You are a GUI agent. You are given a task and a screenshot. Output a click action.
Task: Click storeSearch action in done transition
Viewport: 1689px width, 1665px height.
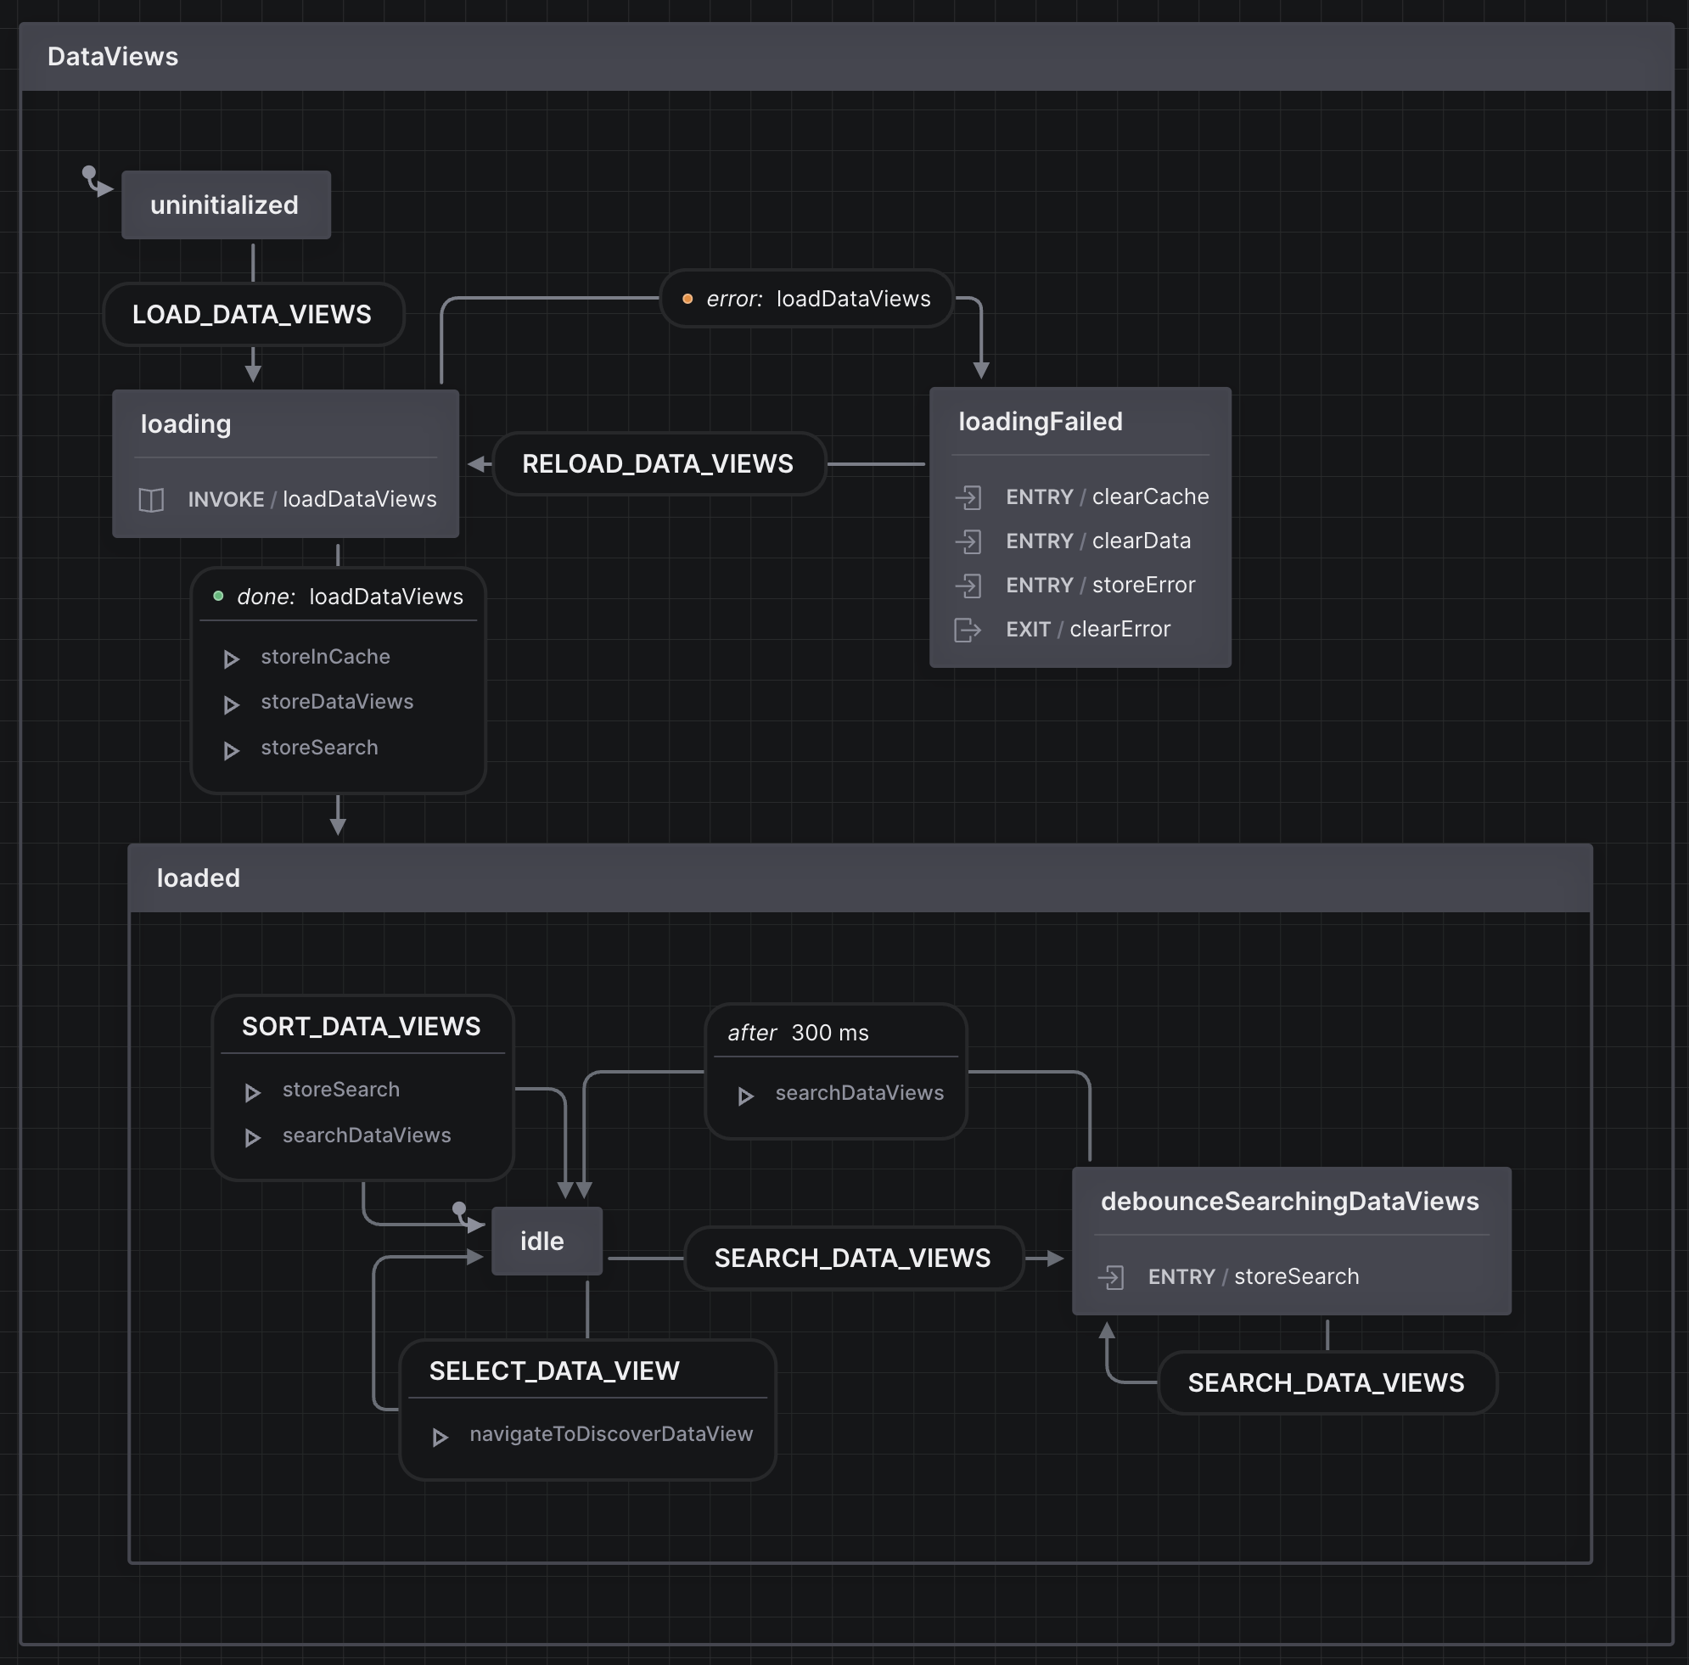(x=319, y=748)
